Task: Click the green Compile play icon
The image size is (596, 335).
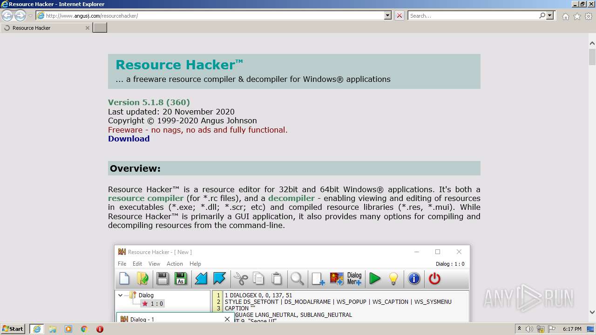Action: click(x=375, y=279)
